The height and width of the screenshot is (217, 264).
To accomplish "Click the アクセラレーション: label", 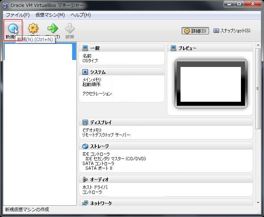I will (97, 94).
